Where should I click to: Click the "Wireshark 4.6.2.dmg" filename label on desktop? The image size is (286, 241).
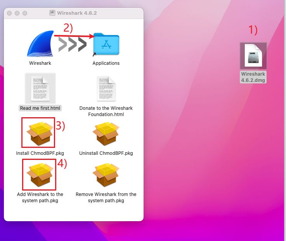tap(253, 77)
